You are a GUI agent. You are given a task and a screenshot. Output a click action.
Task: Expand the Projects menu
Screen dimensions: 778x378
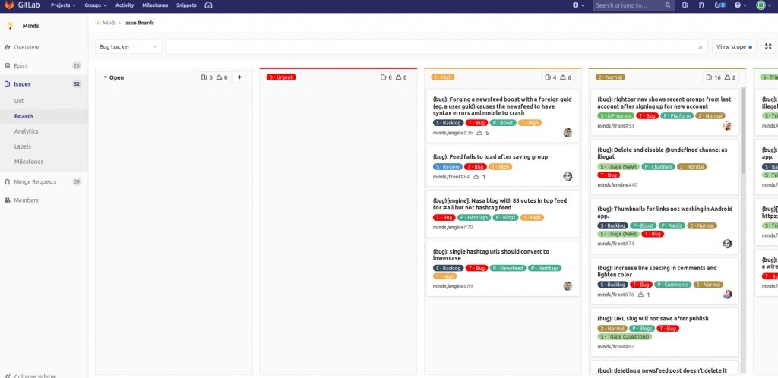point(65,5)
